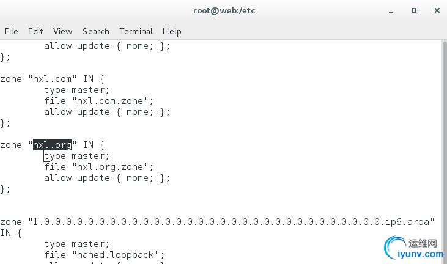Maximize the terminal window
The height and width of the screenshot is (264, 447).
[414, 10]
